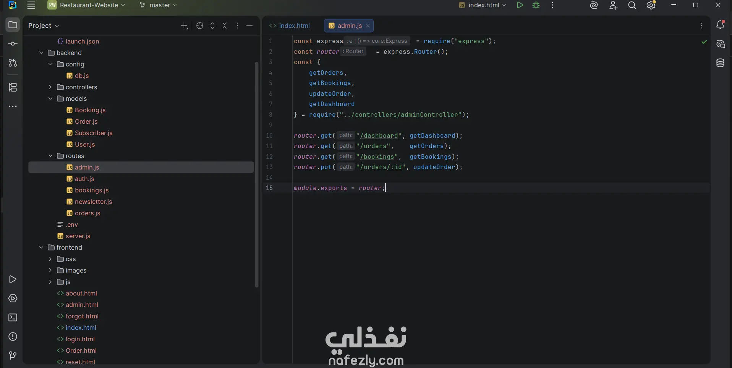Run the index.html configuration
This screenshot has height=368, width=732.
coord(520,5)
